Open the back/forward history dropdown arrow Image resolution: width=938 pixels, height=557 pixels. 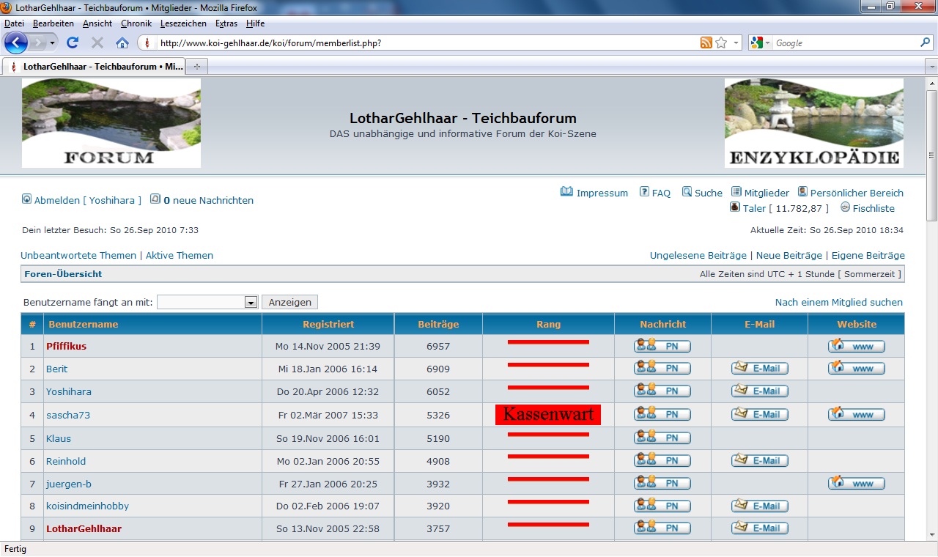click(52, 43)
